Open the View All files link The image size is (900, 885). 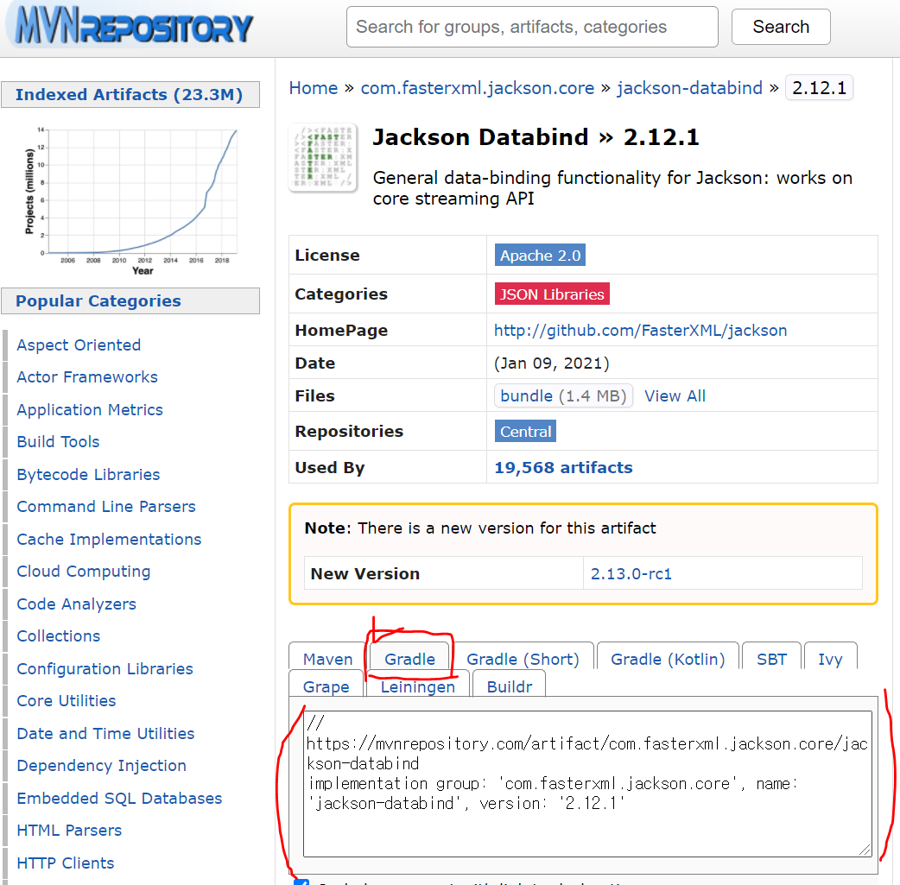point(675,396)
